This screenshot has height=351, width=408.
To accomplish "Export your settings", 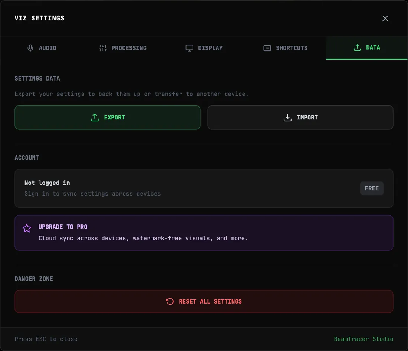I will [x=108, y=118].
